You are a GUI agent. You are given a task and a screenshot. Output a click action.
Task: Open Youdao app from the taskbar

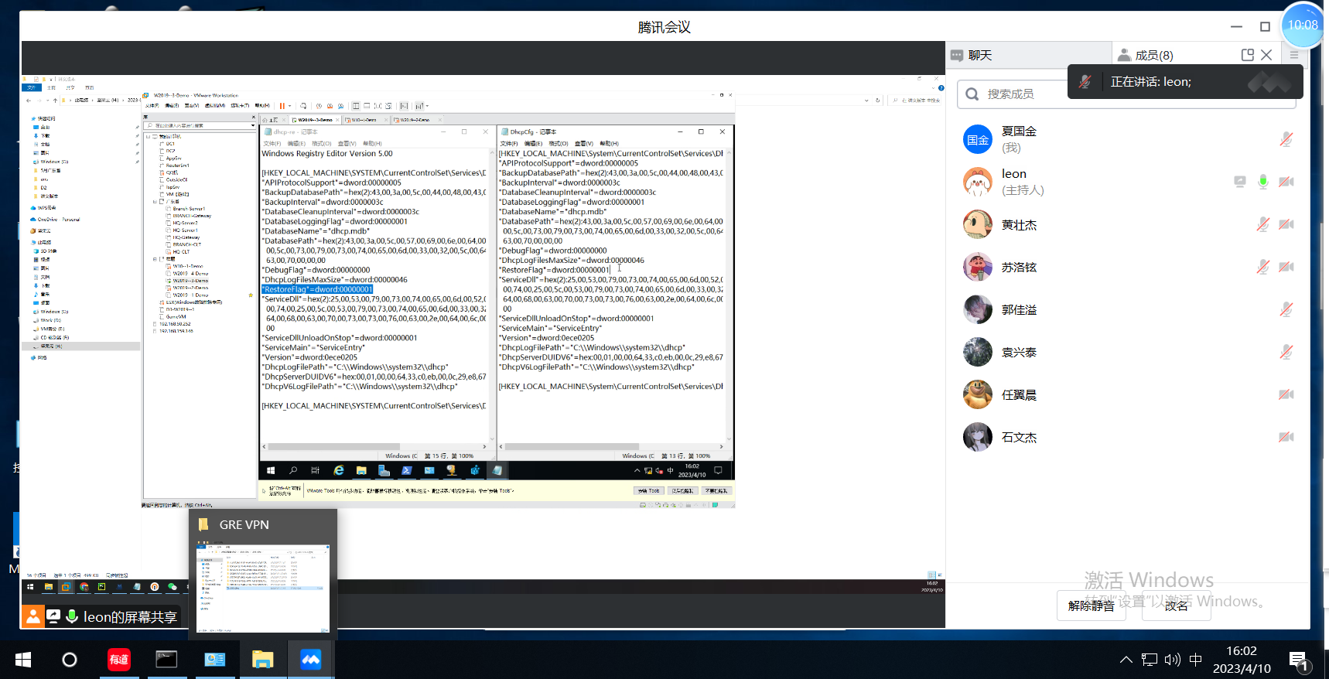[x=119, y=660]
